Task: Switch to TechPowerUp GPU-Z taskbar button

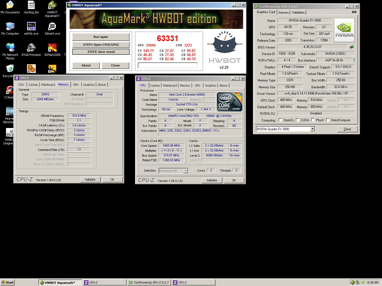Action: click(149, 282)
